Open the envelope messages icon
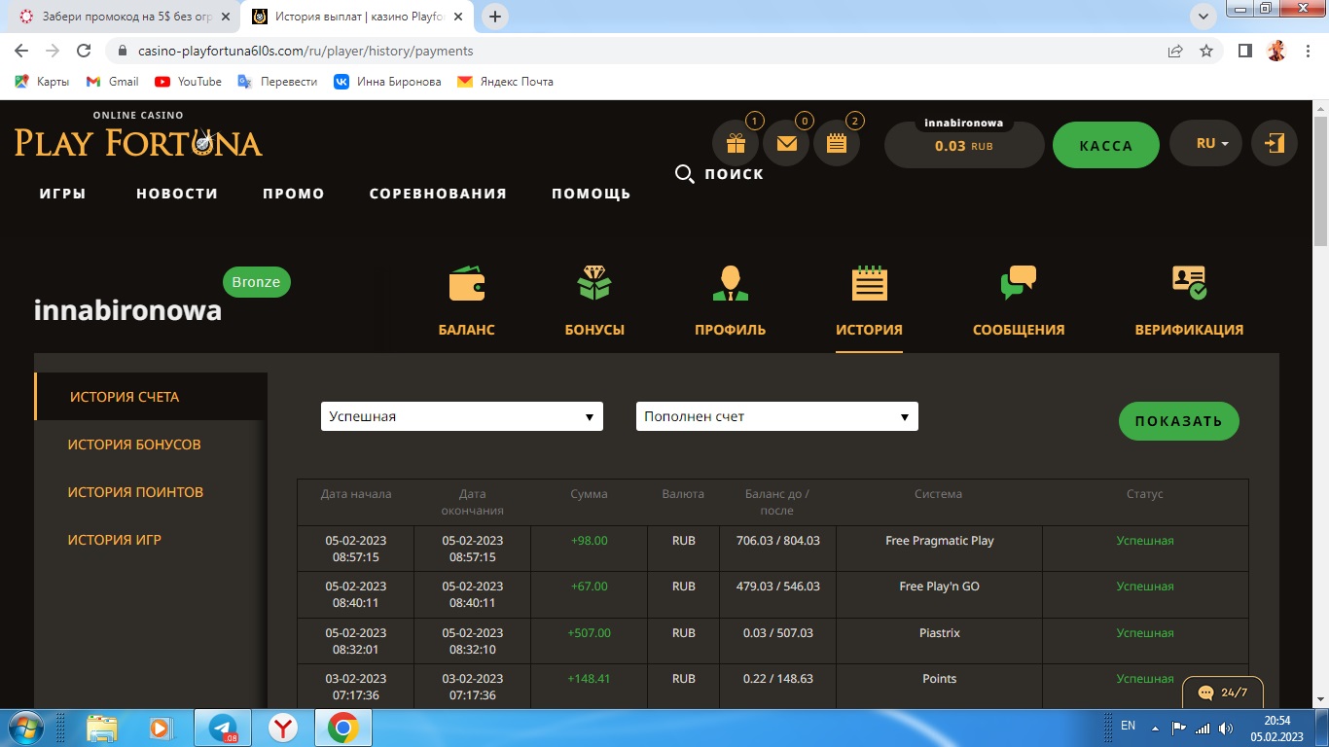1329x747 pixels. point(786,144)
